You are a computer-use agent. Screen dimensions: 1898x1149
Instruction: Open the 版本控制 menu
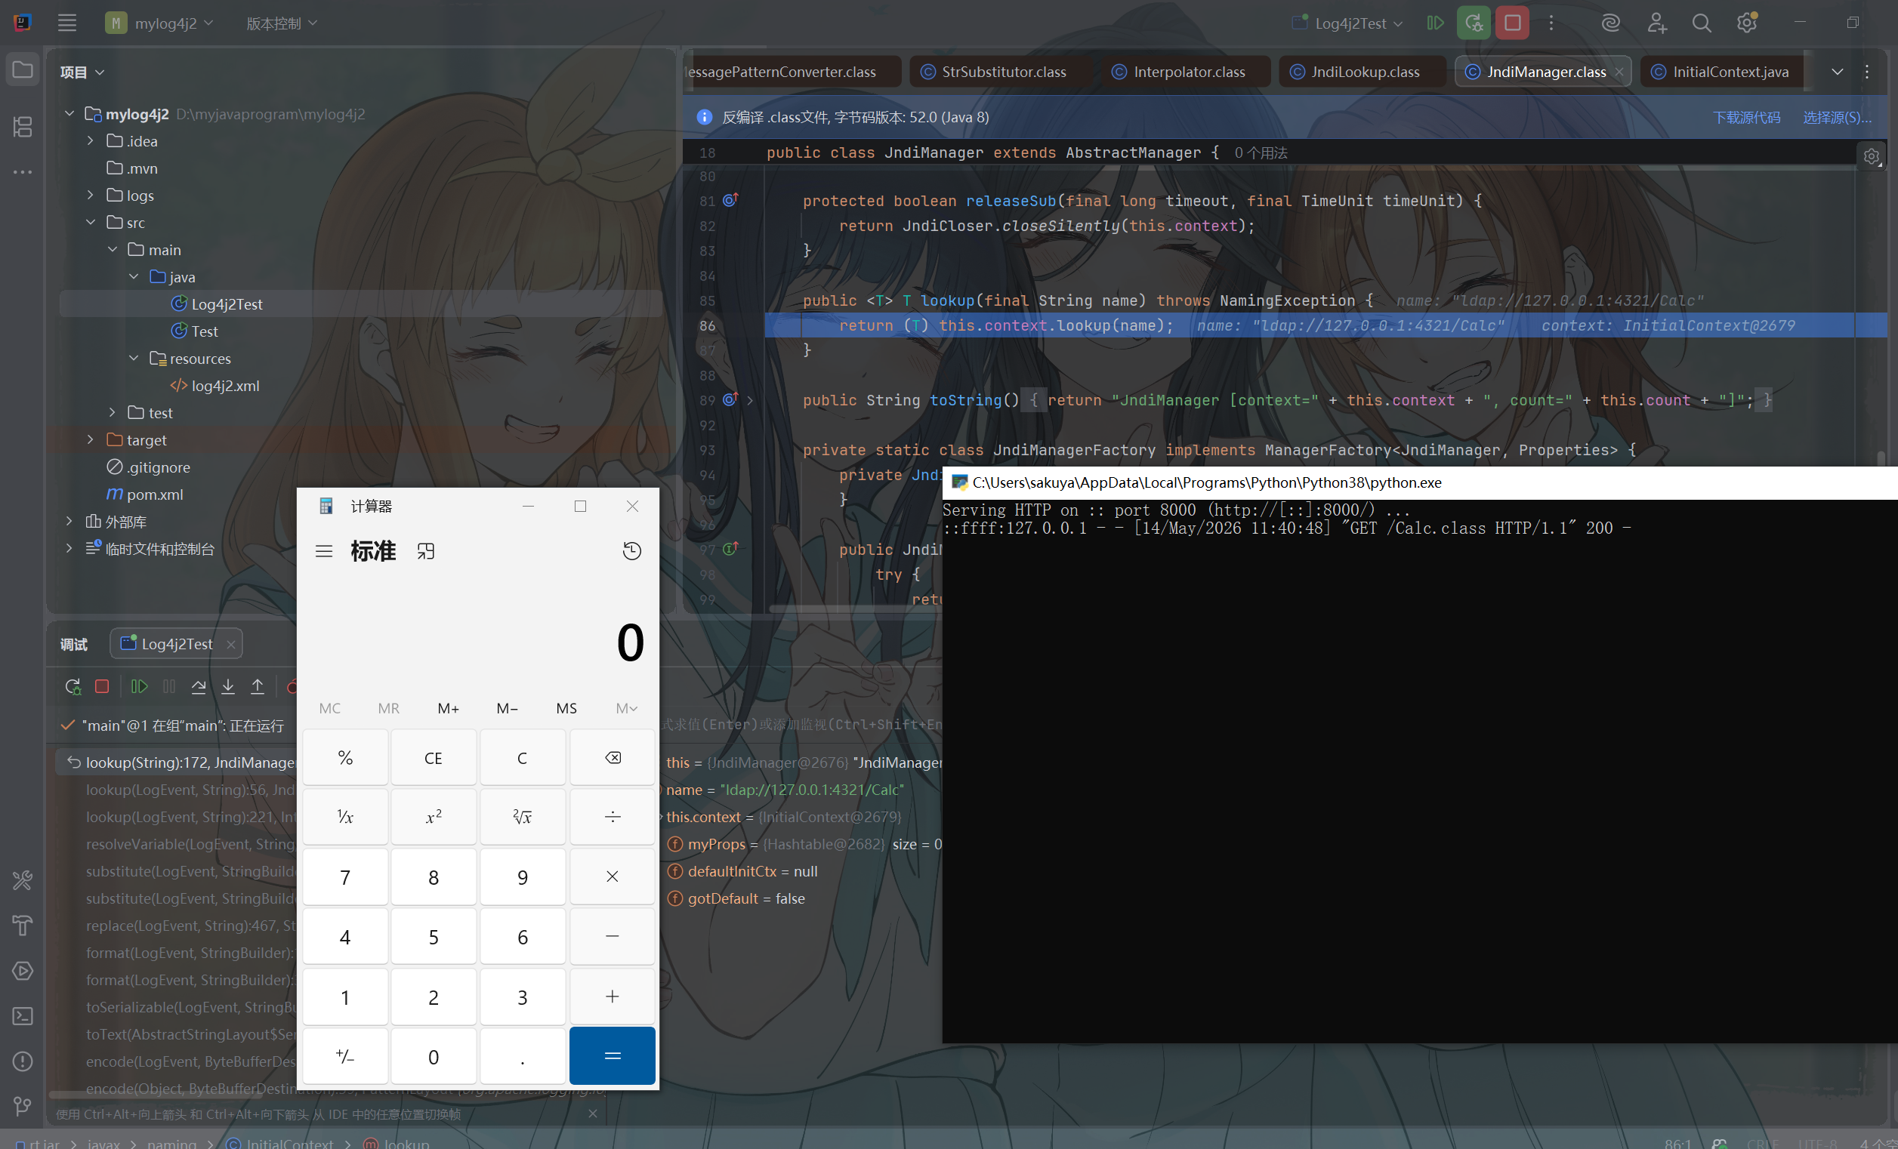click(281, 23)
